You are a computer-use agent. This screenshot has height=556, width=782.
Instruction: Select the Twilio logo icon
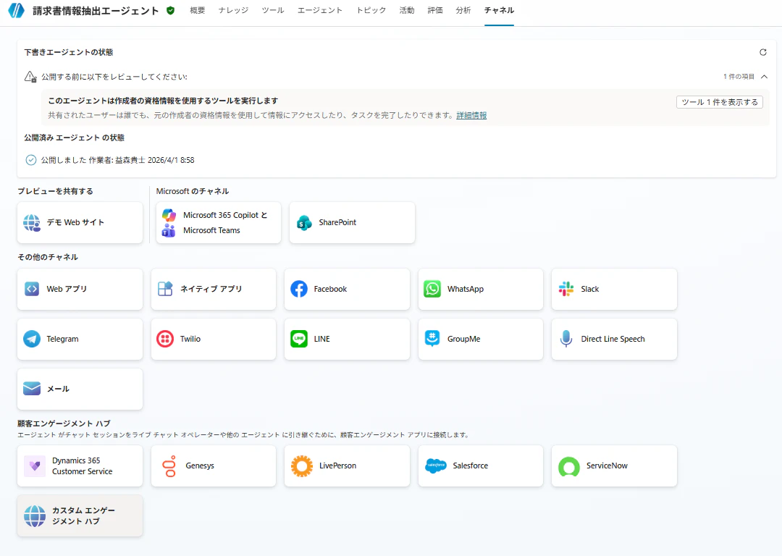165,339
